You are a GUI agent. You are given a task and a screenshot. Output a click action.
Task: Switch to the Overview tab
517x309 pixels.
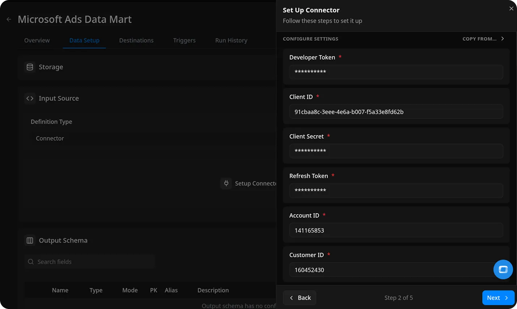pyautogui.click(x=37, y=40)
